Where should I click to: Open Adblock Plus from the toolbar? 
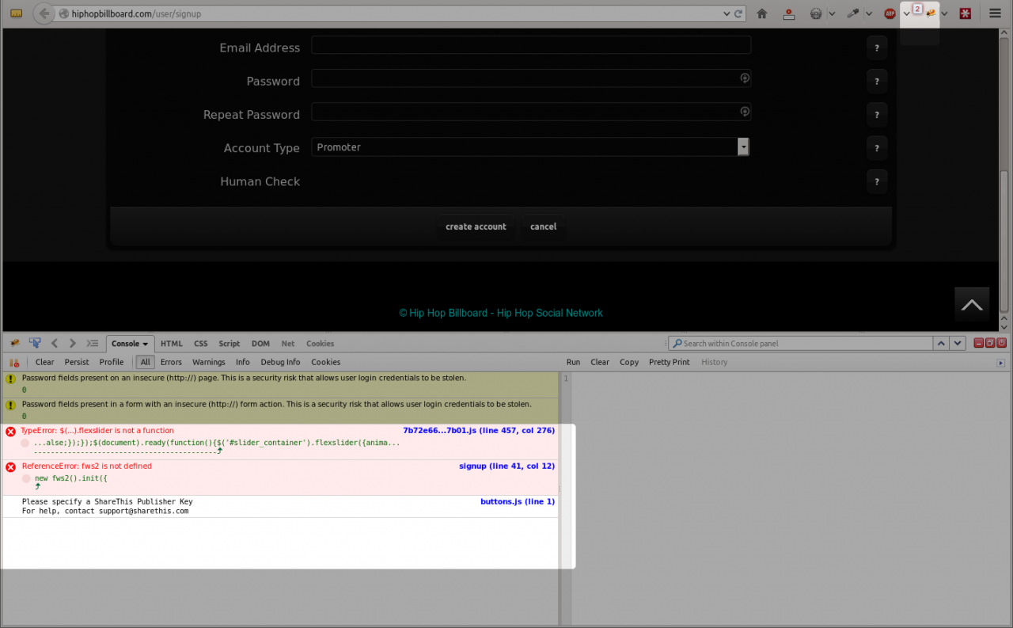click(x=890, y=13)
